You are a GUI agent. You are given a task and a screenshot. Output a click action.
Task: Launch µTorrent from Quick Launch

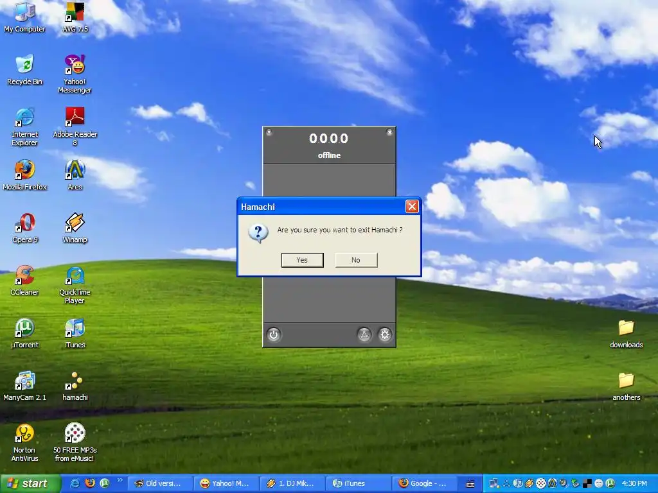pyautogui.click(x=105, y=483)
